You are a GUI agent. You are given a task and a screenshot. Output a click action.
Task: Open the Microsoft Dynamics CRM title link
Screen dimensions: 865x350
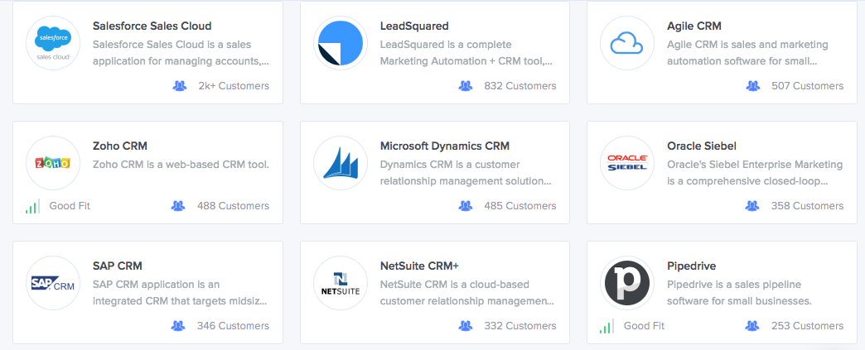(445, 146)
